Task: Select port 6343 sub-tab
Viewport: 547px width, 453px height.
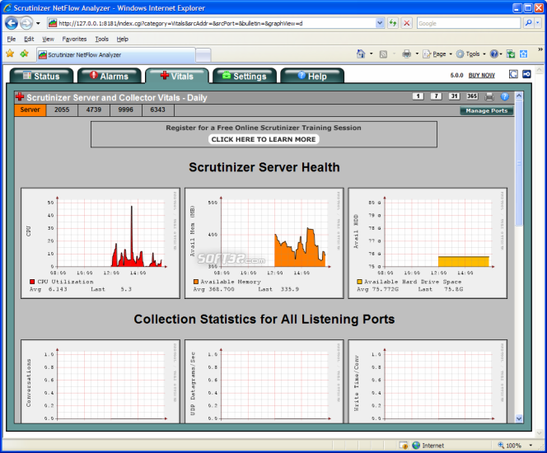Action: [157, 110]
